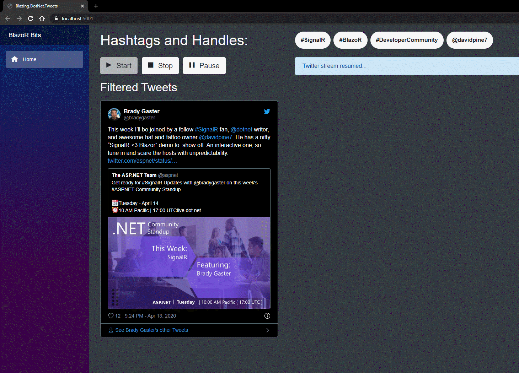
Task: View site security lock info
Action: pos(56,18)
